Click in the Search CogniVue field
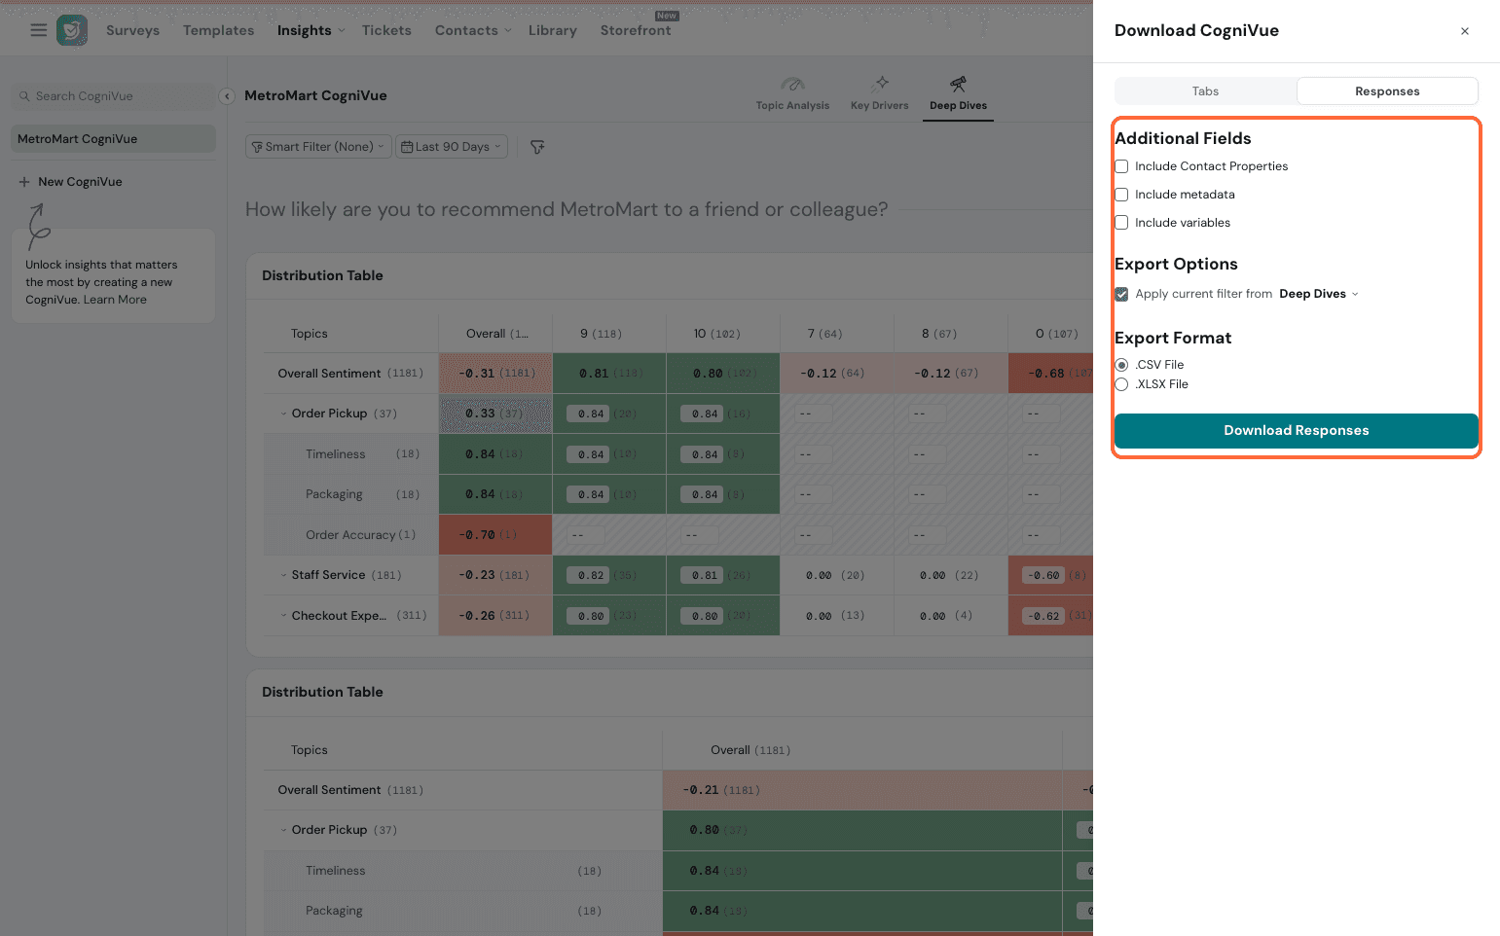Image resolution: width=1500 pixels, height=936 pixels. tap(112, 96)
